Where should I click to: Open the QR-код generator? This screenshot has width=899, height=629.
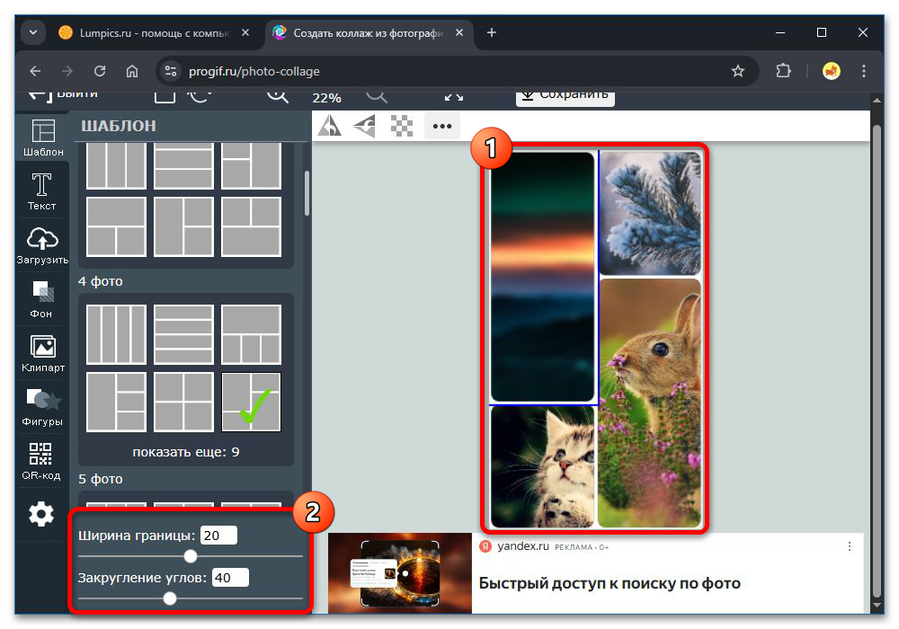(x=41, y=461)
